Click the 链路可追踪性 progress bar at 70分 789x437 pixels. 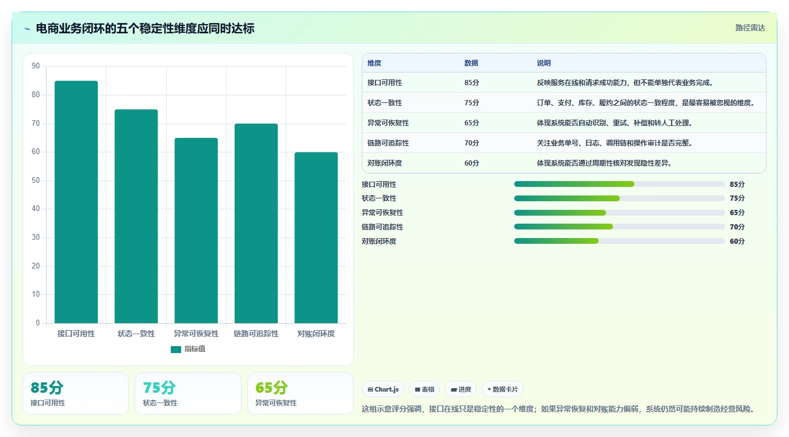pos(619,227)
